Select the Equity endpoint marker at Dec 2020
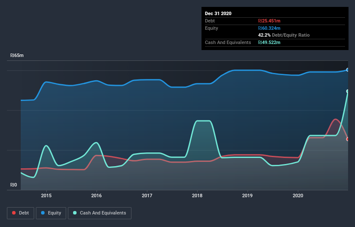 click(x=348, y=70)
